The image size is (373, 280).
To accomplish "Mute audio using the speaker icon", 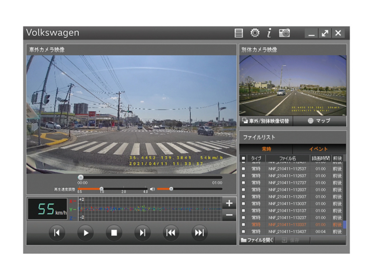I will pyautogui.click(x=152, y=189).
